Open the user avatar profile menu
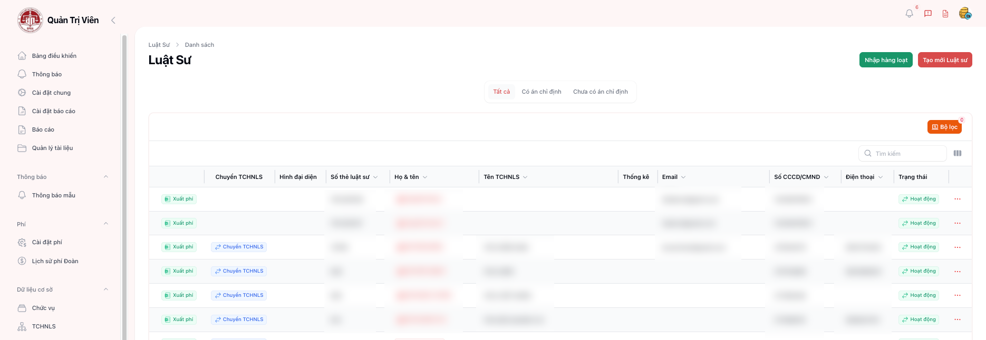The width and height of the screenshot is (986, 340). (x=965, y=14)
